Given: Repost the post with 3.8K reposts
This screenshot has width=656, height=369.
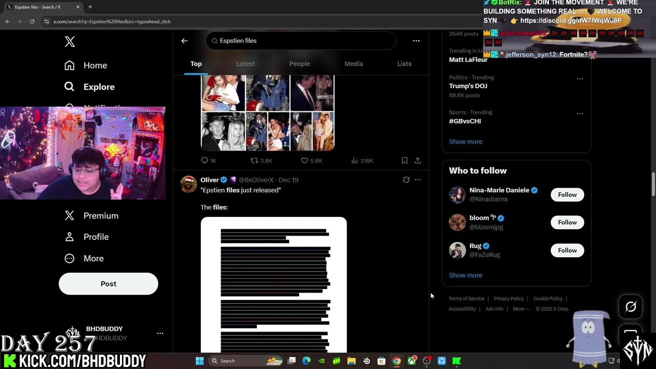Looking at the screenshot, I should (261, 161).
